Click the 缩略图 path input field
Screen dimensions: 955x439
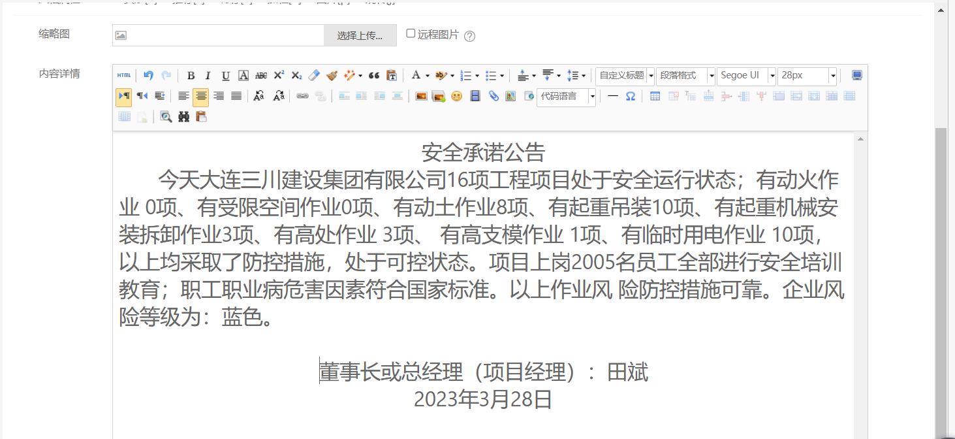coord(218,35)
